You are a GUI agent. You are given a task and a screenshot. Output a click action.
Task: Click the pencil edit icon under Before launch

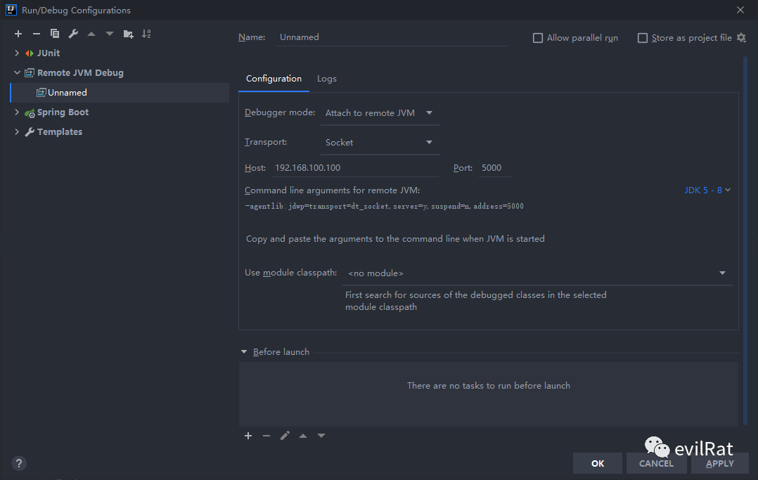coord(285,436)
